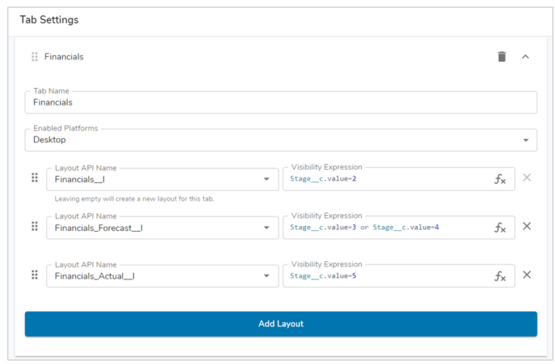
Task: Open formula editor for Stage__c.value=2 expression
Action: (500, 179)
